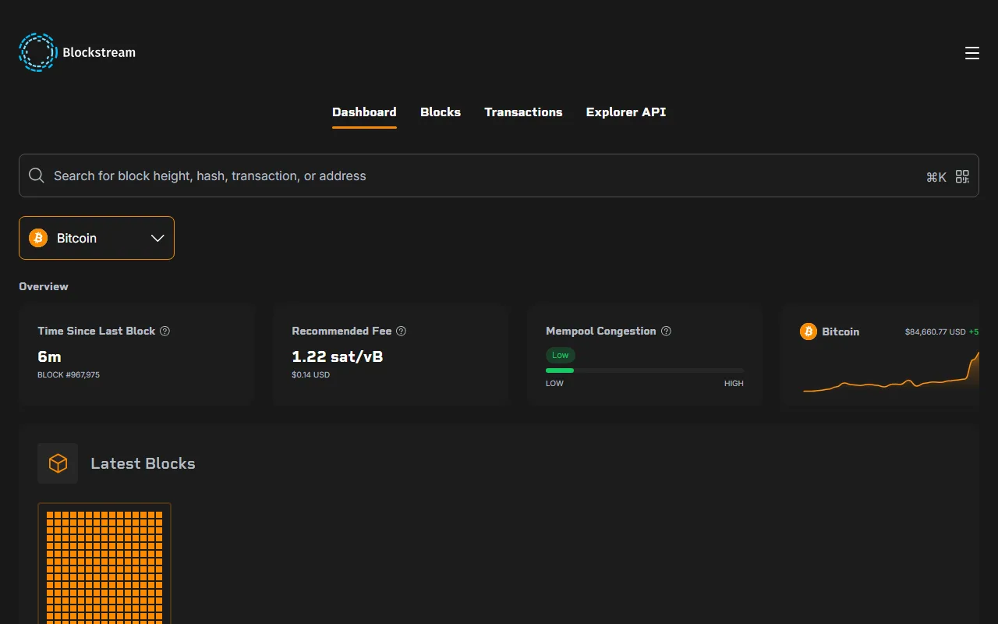Image resolution: width=998 pixels, height=624 pixels.
Task: Click the Bitcoin label in price card
Action: (x=841, y=331)
